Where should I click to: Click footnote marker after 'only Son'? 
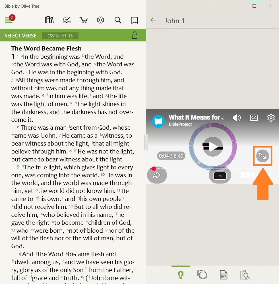(x=86, y=268)
